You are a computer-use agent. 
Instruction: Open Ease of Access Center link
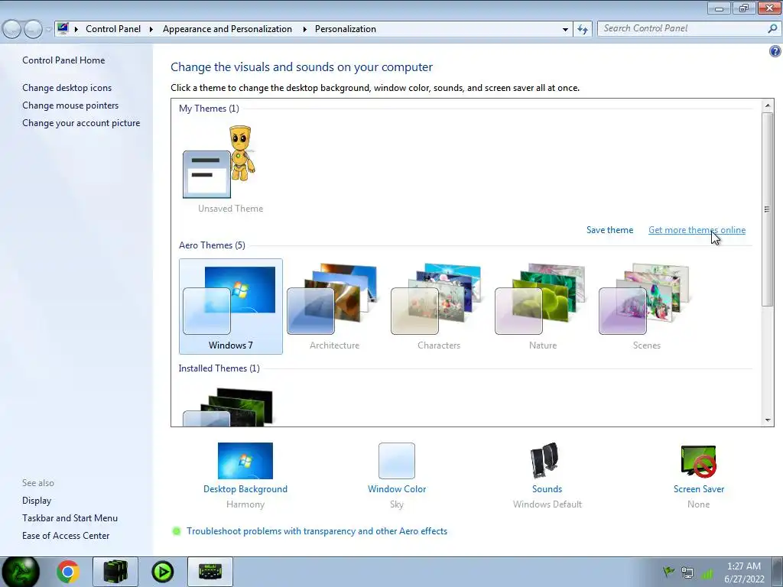pos(66,536)
